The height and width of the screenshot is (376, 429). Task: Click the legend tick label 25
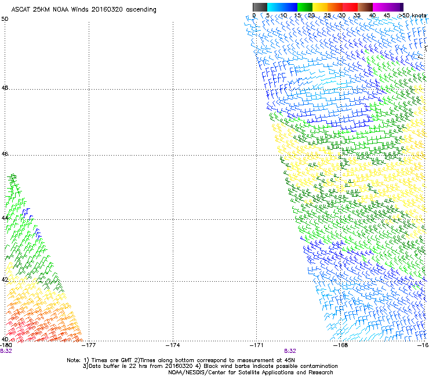[328, 16]
